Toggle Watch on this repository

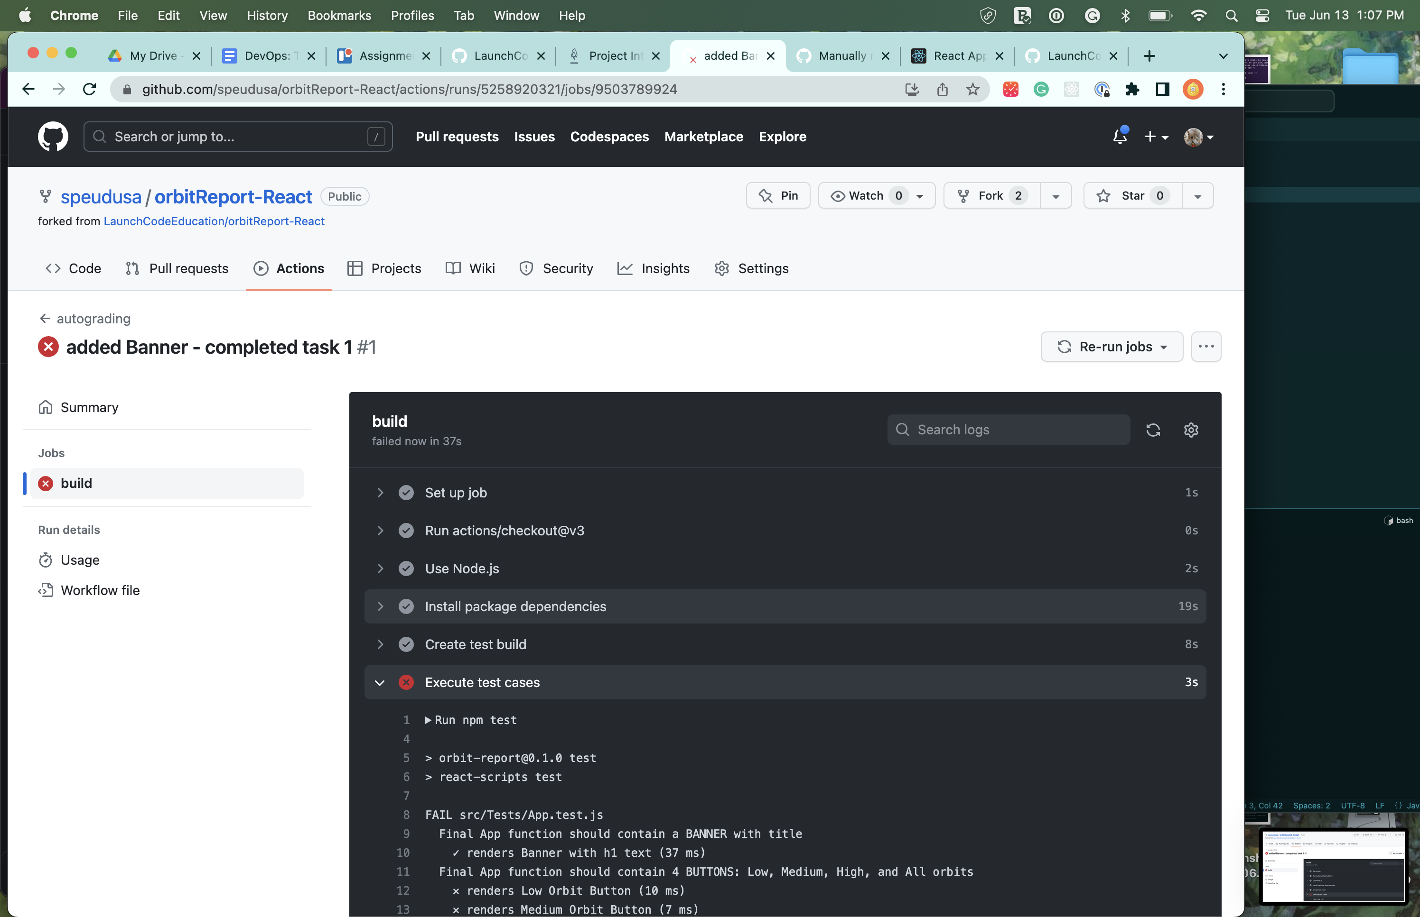[867, 196]
